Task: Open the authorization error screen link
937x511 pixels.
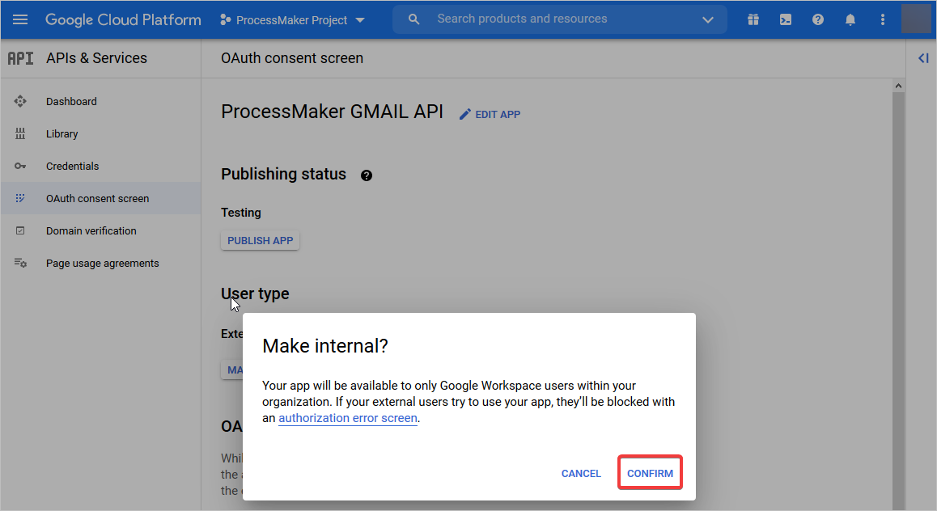Action: point(348,418)
